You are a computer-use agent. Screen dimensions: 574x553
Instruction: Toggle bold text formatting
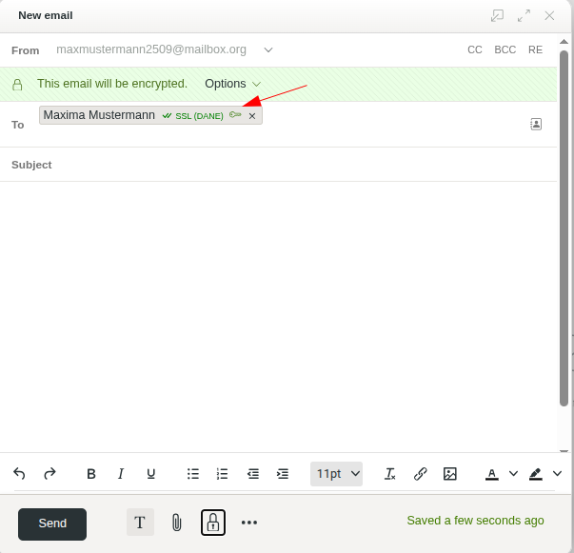tap(91, 473)
